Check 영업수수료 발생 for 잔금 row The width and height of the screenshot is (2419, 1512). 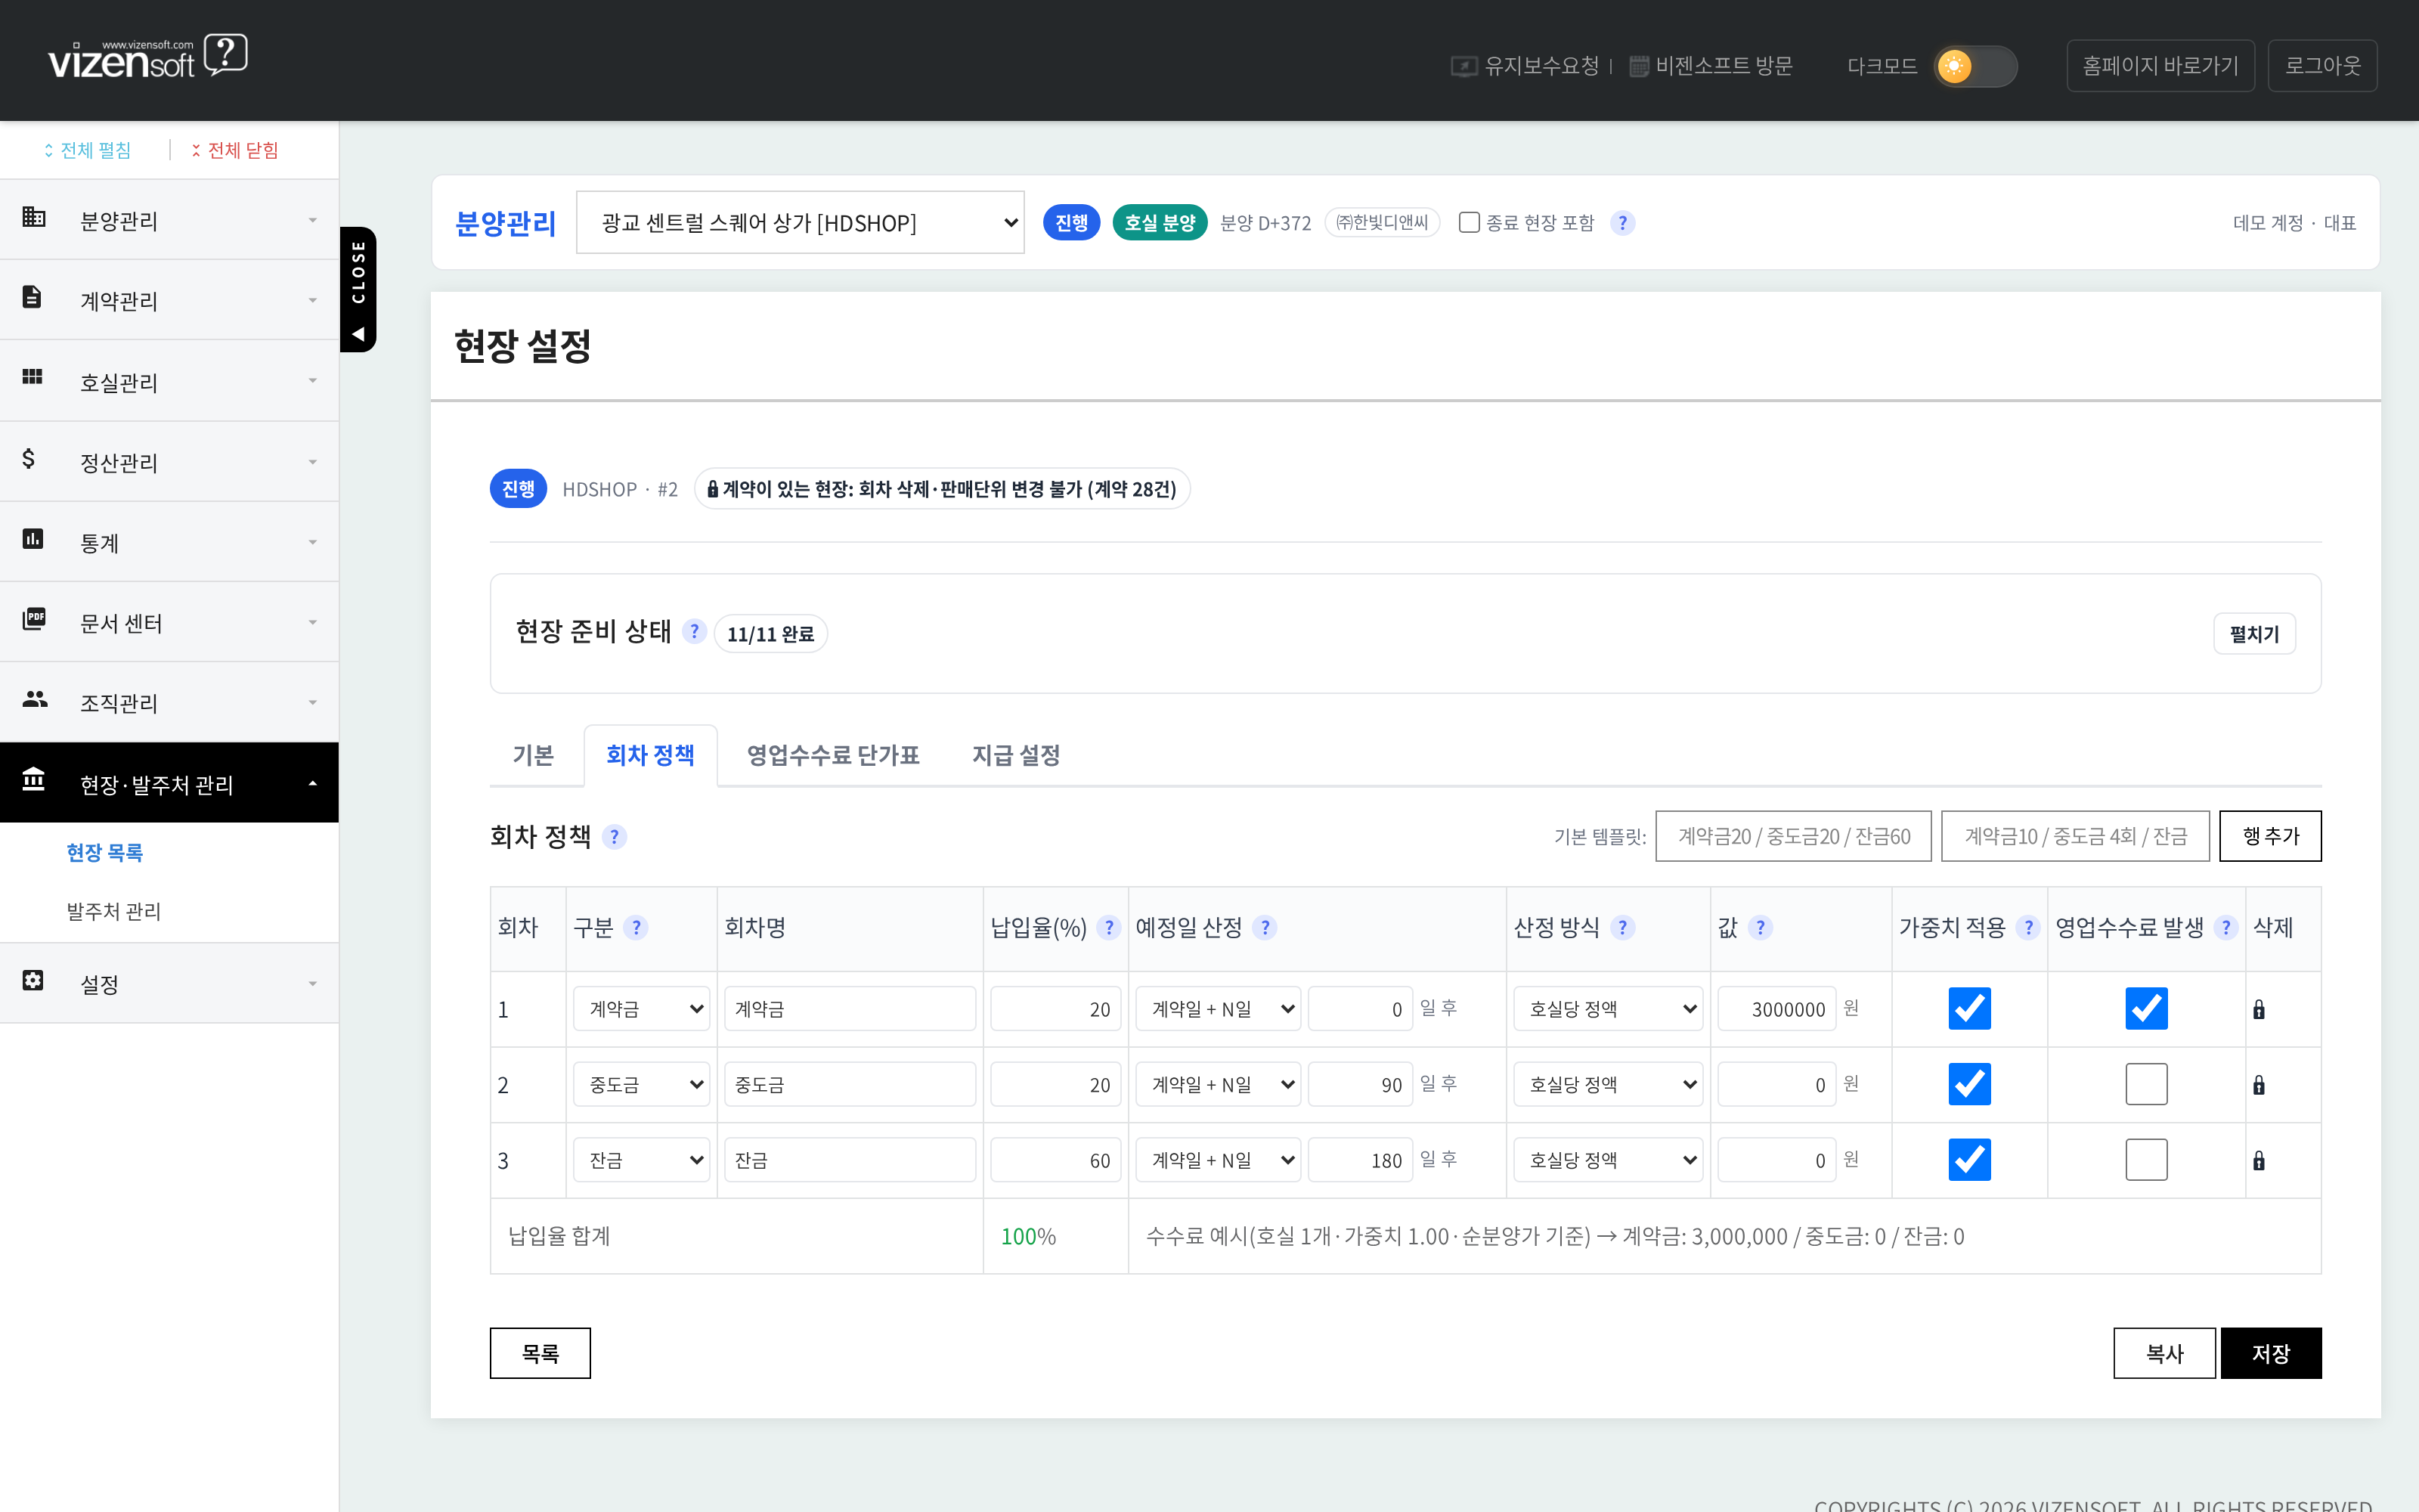point(2146,1160)
